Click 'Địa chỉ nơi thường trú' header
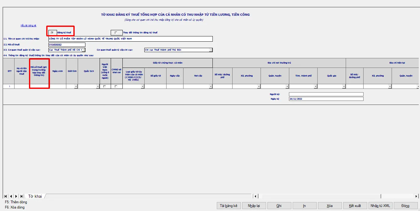 tap(279, 63)
